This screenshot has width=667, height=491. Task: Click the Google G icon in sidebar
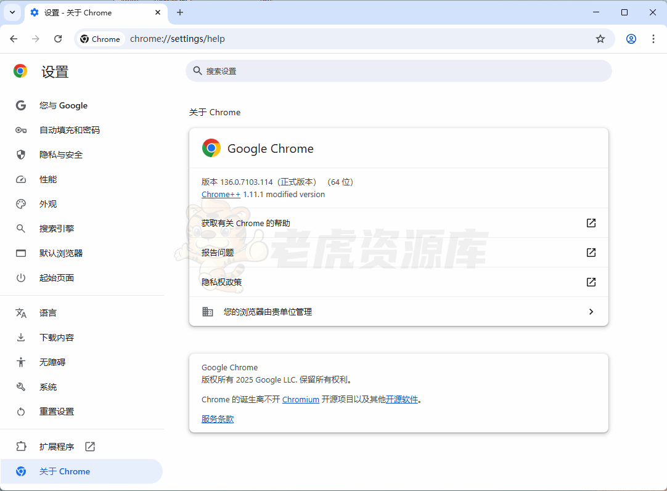point(21,105)
